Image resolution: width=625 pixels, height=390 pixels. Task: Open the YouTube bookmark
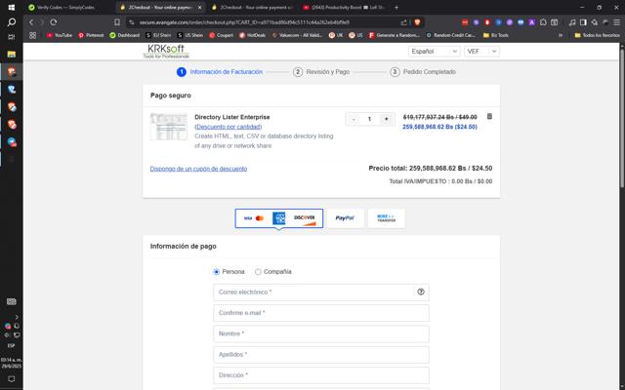click(60, 35)
